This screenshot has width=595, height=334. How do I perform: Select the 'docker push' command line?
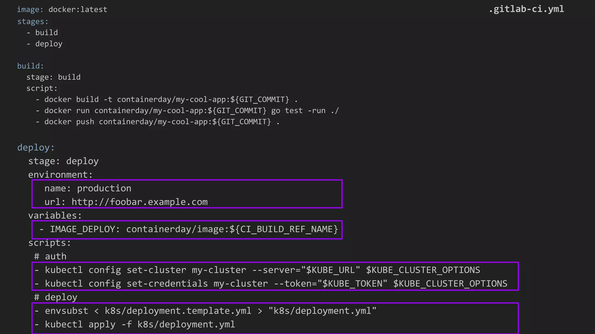pos(157,122)
